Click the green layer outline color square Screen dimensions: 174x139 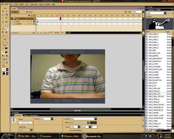click(34, 24)
